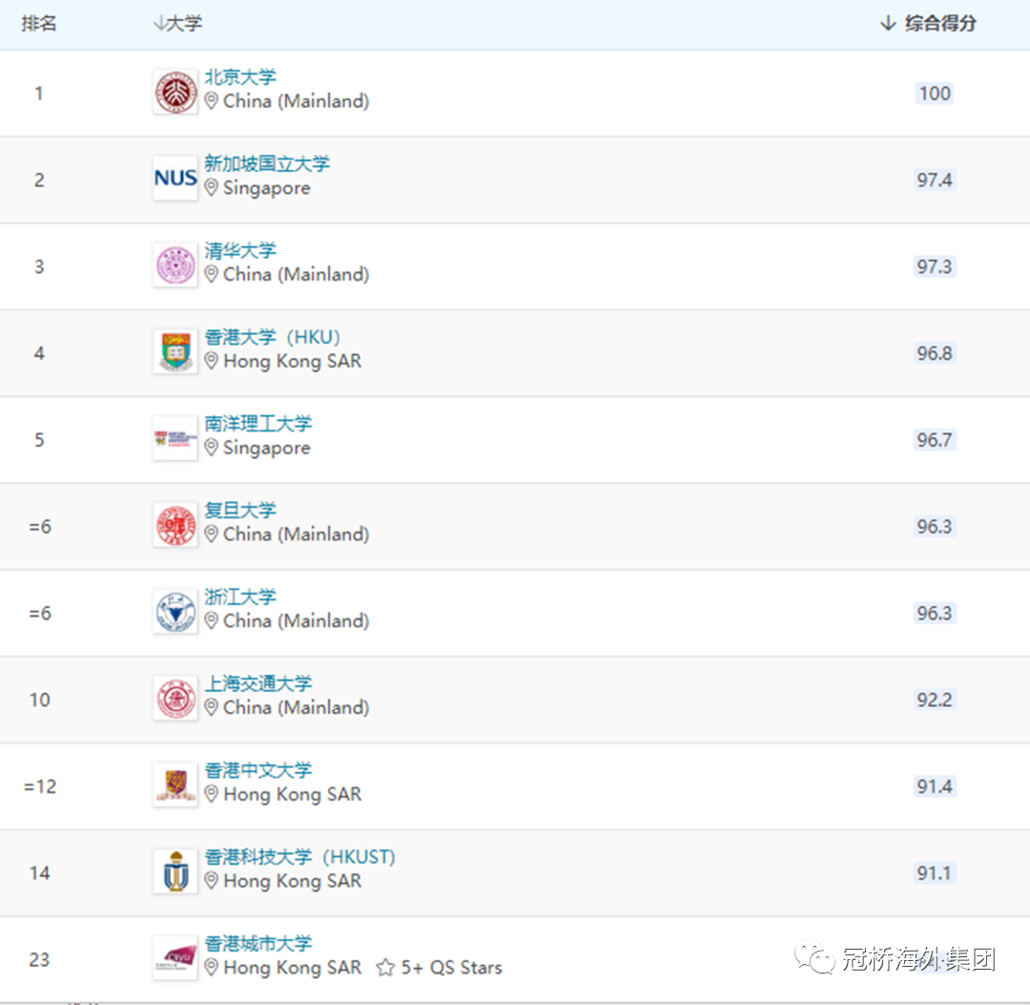Open the 新加坡国立大学 link

[x=267, y=163]
